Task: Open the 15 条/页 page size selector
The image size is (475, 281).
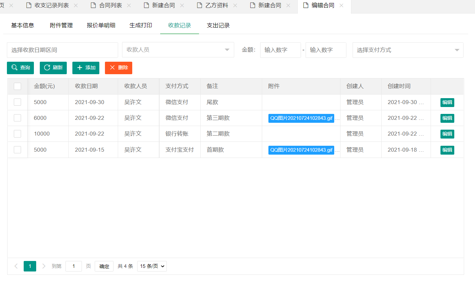Action: pyautogui.click(x=152, y=266)
